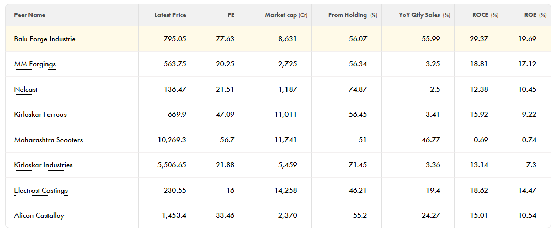This screenshot has width=559, height=235.
Task: Open the Electrost Castings peer link
Action: 41,191
